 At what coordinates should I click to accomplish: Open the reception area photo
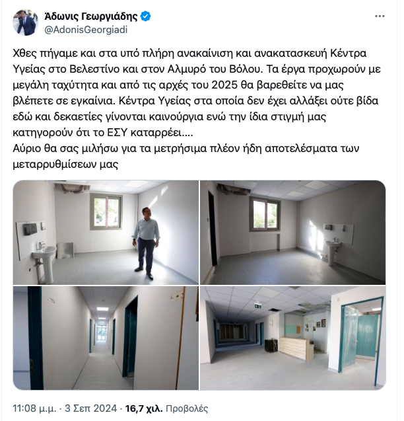(293, 338)
